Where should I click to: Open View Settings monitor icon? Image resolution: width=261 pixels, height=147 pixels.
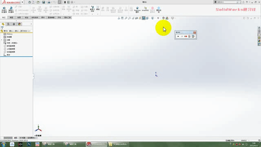pos(173,18)
